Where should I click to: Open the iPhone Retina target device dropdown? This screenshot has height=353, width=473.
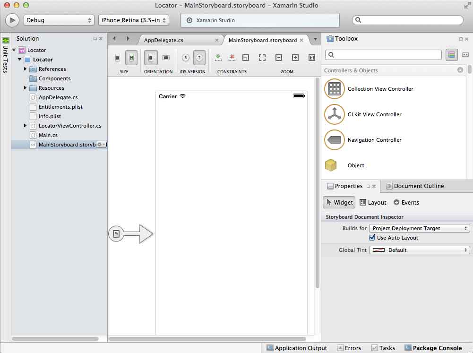134,20
